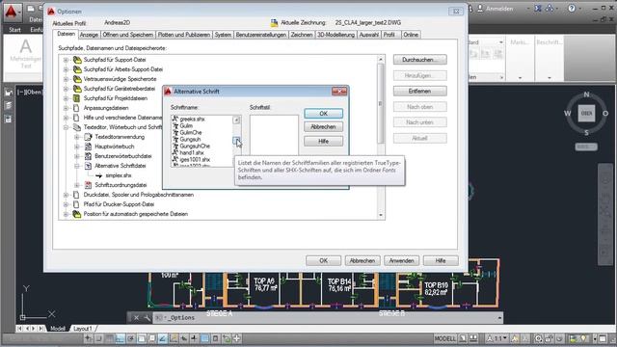617x347 pixels.
Task: Click the toolbar lock icon in status bar
Action: [549, 338]
